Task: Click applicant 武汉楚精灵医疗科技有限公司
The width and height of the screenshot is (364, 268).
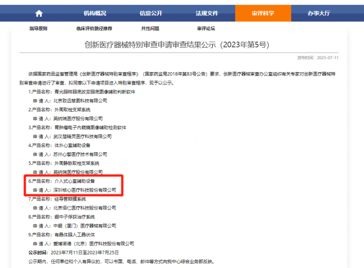Action: tap(81, 136)
